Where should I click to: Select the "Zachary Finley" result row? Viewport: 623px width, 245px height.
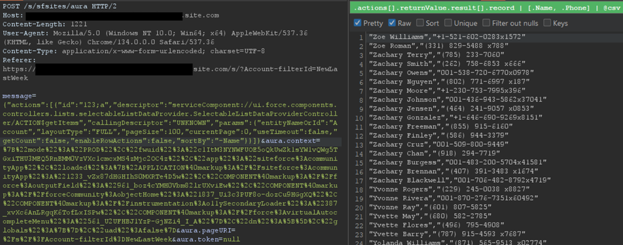[438, 135]
